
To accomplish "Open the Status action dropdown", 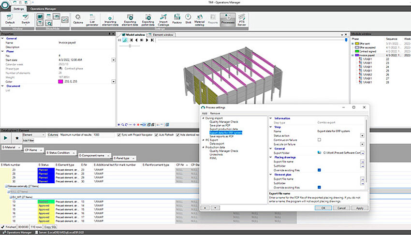I will [362, 135].
